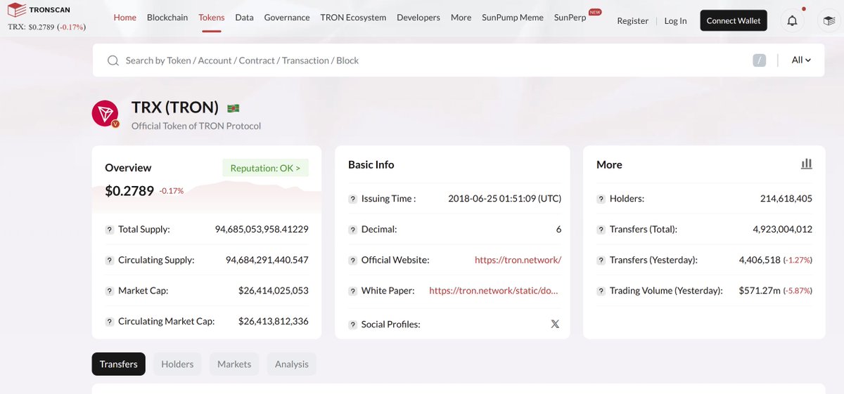Click the help icon next to Holders
844x394 pixels.
coord(601,199)
